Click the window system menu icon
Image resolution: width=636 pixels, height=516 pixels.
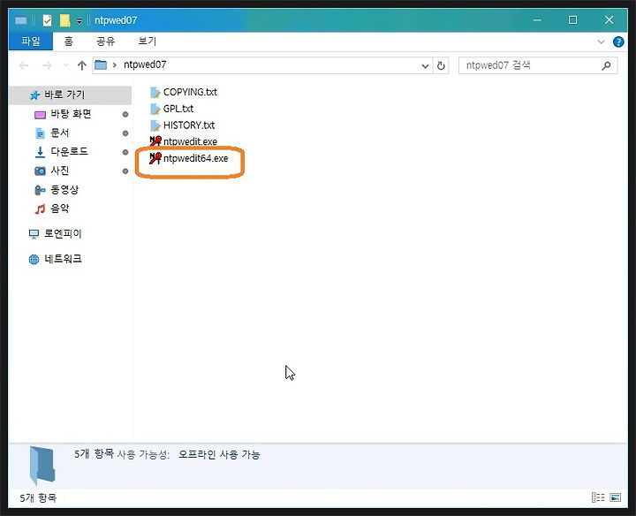tap(20, 20)
